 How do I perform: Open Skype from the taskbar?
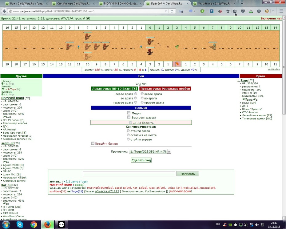click(19, 224)
